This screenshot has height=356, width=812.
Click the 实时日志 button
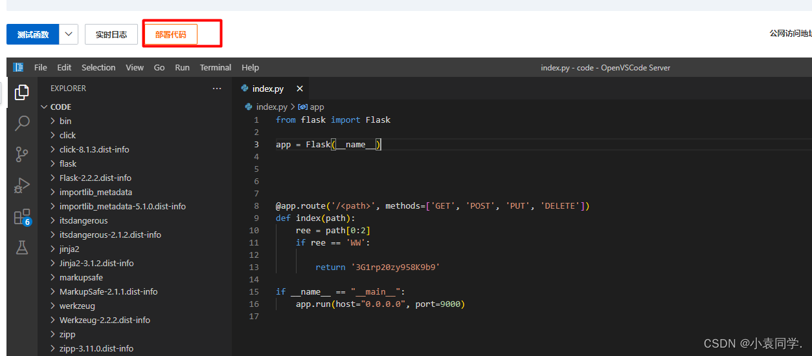click(x=111, y=34)
